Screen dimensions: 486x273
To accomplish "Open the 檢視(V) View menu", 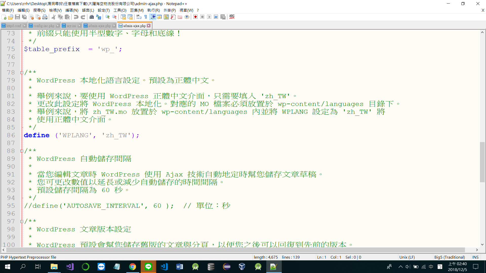I will (x=55, y=10).
